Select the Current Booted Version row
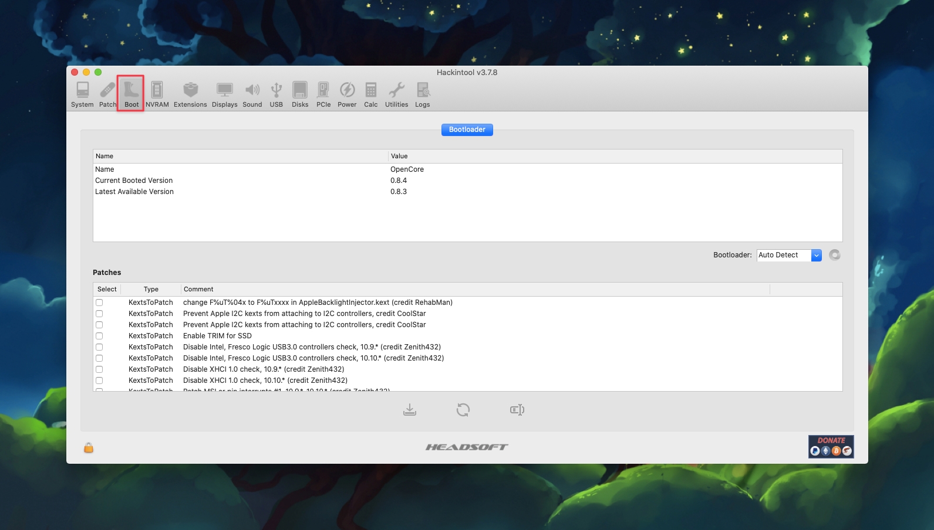 pos(134,181)
